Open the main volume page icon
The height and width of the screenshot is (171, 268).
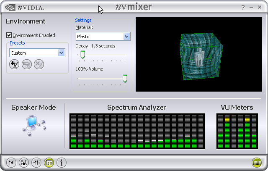point(11,163)
